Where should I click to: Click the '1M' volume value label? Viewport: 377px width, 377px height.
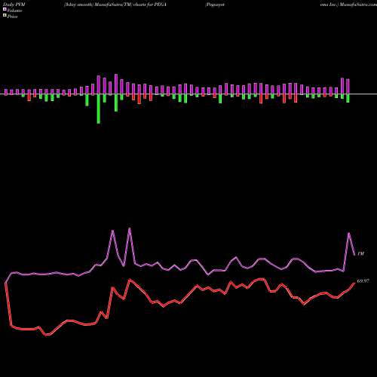click(360, 253)
